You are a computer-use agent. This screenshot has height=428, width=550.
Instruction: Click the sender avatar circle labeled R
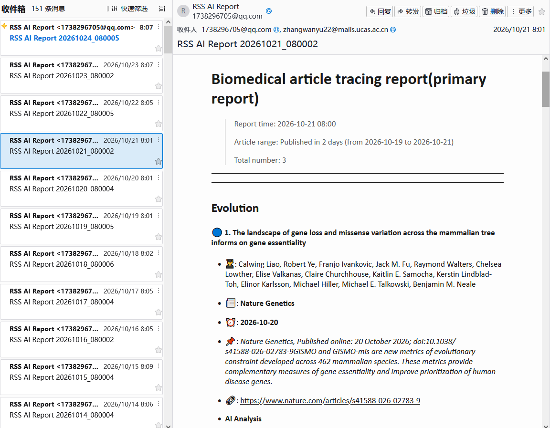[x=183, y=11]
